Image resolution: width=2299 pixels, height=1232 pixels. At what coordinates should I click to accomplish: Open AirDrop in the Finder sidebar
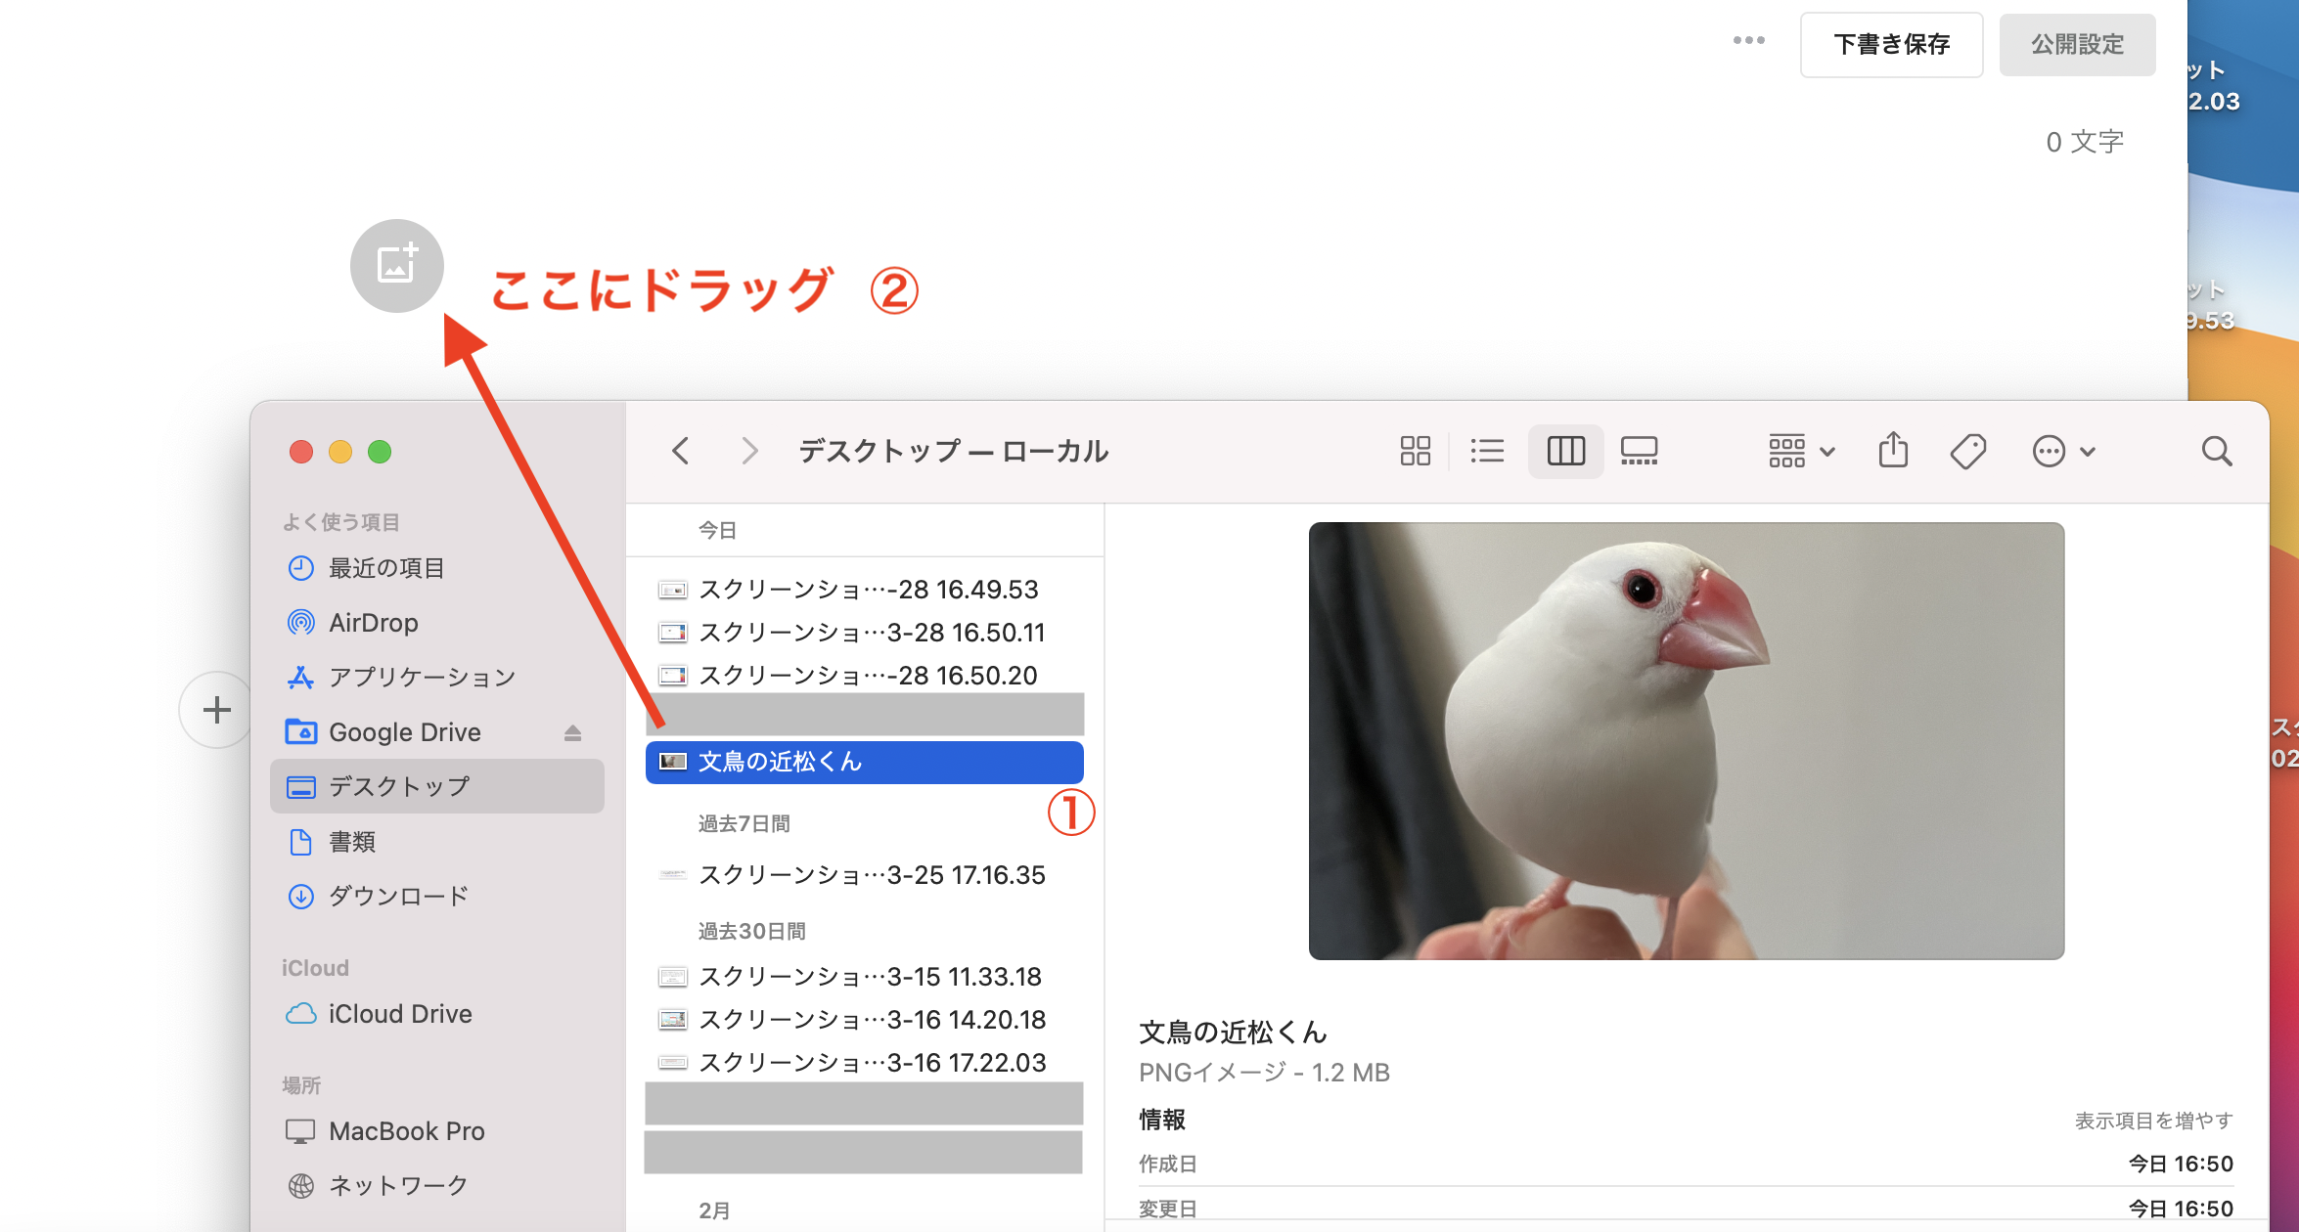pos(373,623)
